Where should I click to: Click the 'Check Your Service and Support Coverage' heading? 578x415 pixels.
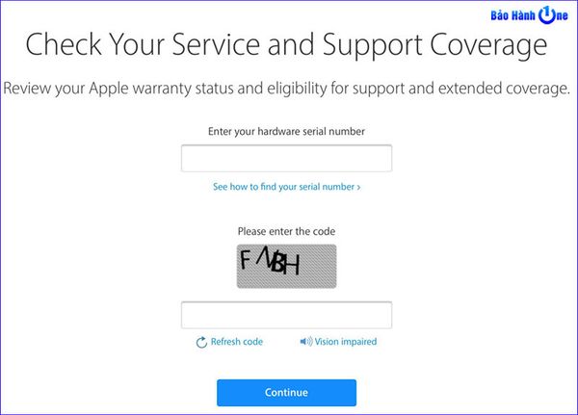point(285,45)
